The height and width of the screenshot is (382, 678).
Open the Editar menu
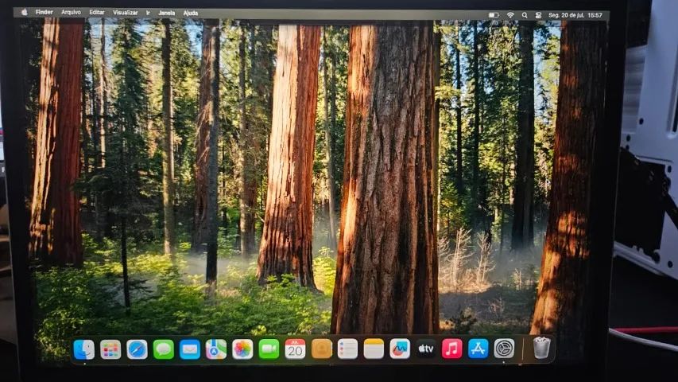[97, 13]
